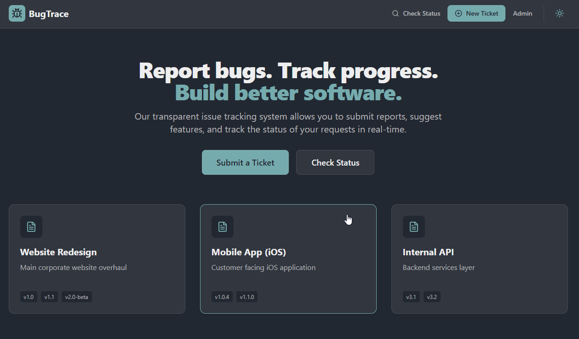The image size is (579, 339).
Task: Click the 'Report bugs. Track progress.' headline
Action: [x=289, y=70]
